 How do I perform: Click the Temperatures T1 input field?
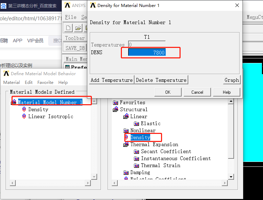pyautogui.click(x=147, y=44)
